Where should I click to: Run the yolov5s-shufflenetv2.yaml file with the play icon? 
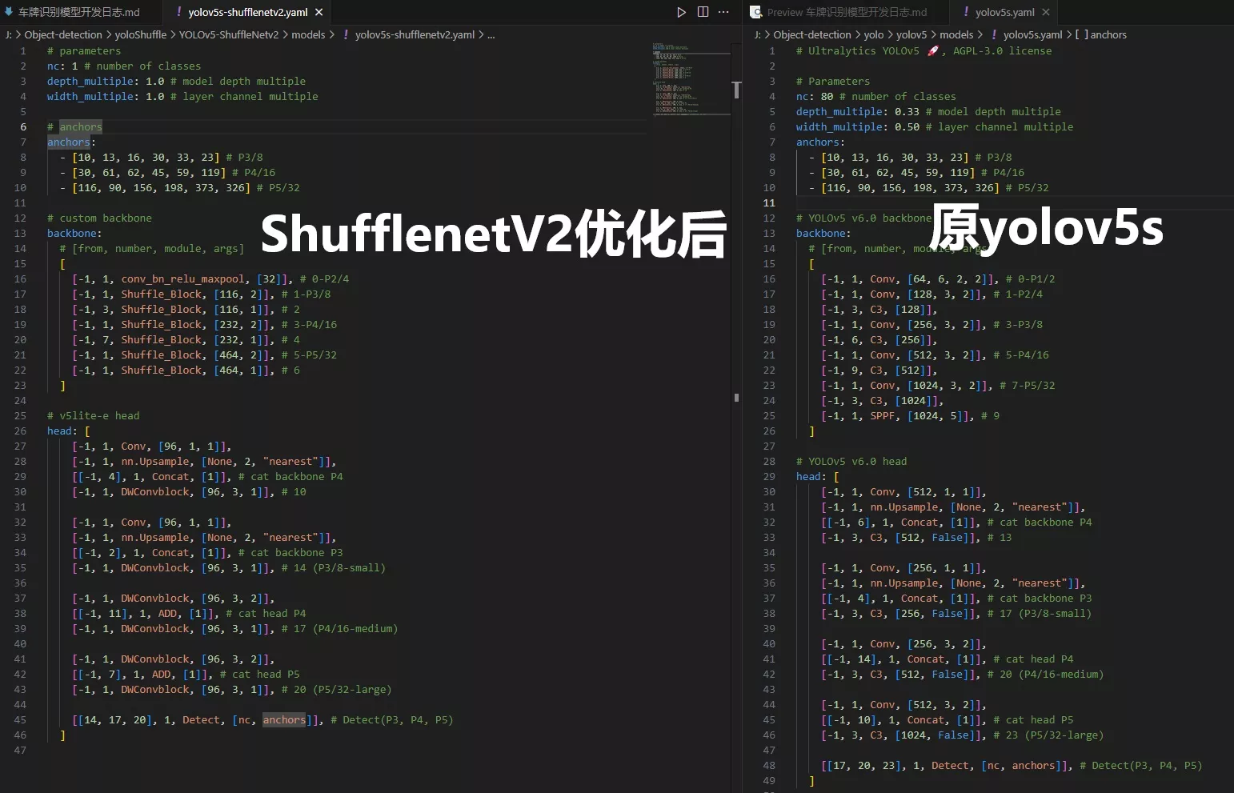(x=681, y=12)
